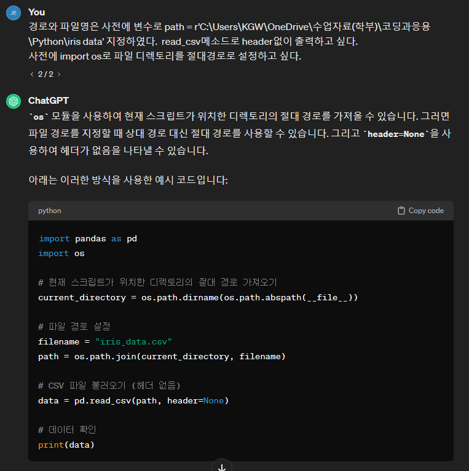469x471 pixels.
Task: Click the ChatGPT logo avatar
Action: (14, 101)
